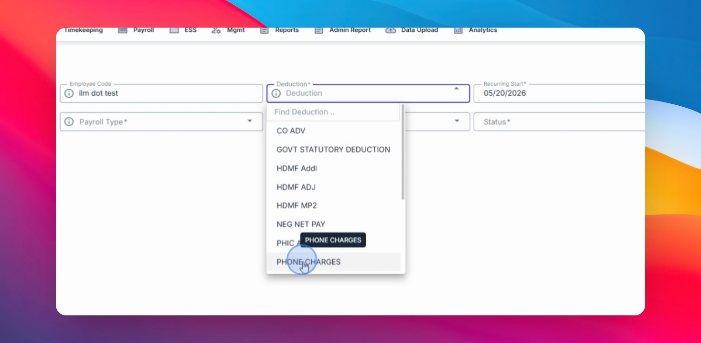Open the Analytics chart icon
The height and width of the screenshot is (343, 701).
pyautogui.click(x=458, y=30)
